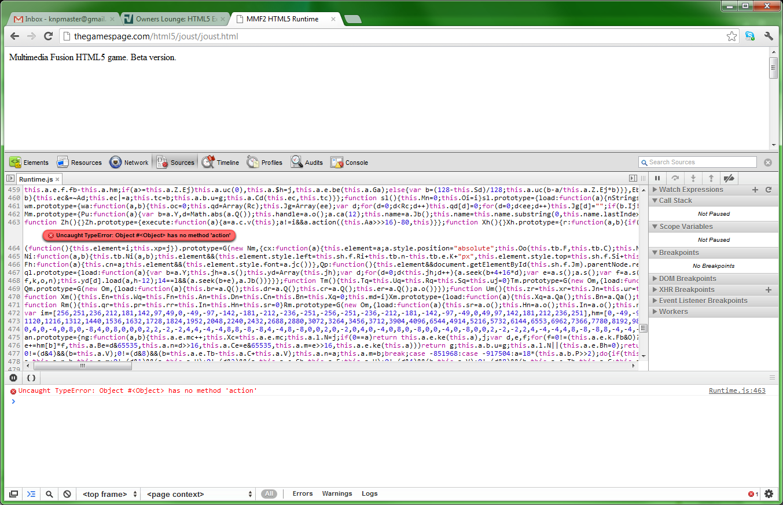Add a new watch expression
Image resolution: width=783 pixels, height=505 pixels.
click(755, 190)
